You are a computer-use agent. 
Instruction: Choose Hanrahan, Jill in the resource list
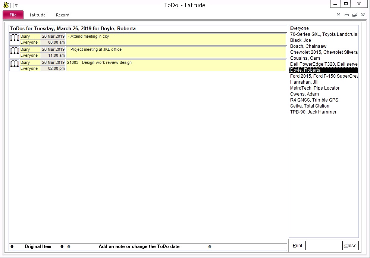pos(304,82)
